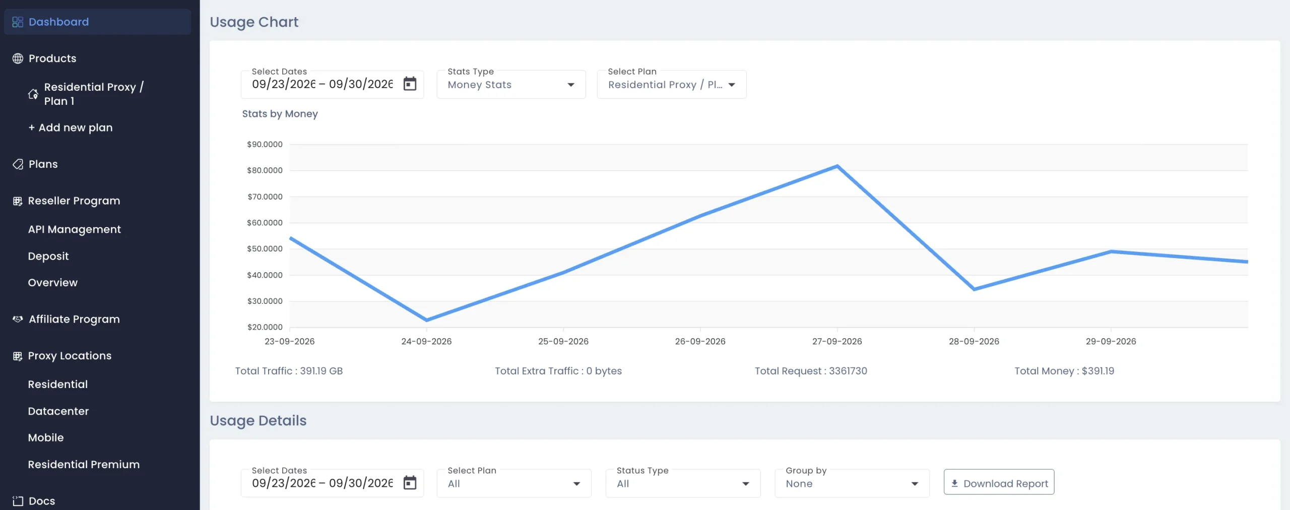Go to Deposit page
This screenshot has height=510, width=1290.
click(48, 256)
